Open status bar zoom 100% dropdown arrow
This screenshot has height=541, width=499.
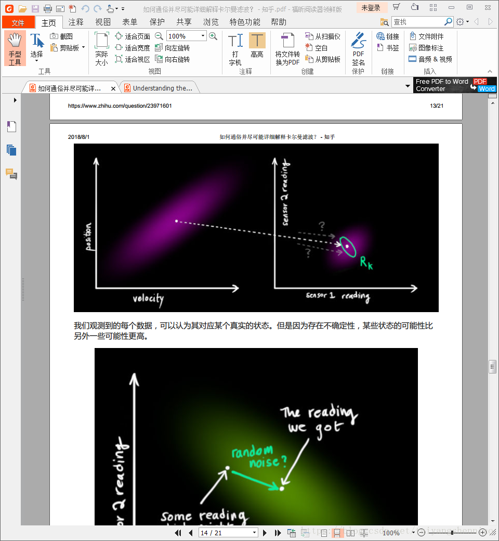[413, 533]
